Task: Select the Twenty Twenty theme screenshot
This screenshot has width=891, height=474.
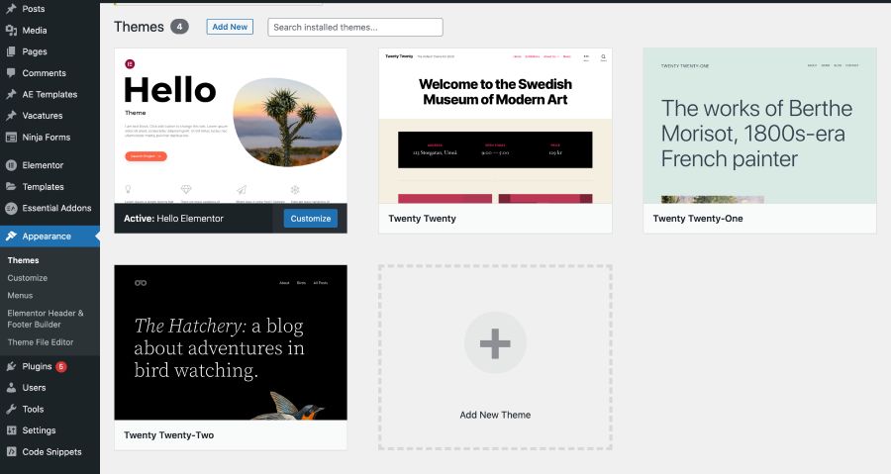Action: (496, 126)
